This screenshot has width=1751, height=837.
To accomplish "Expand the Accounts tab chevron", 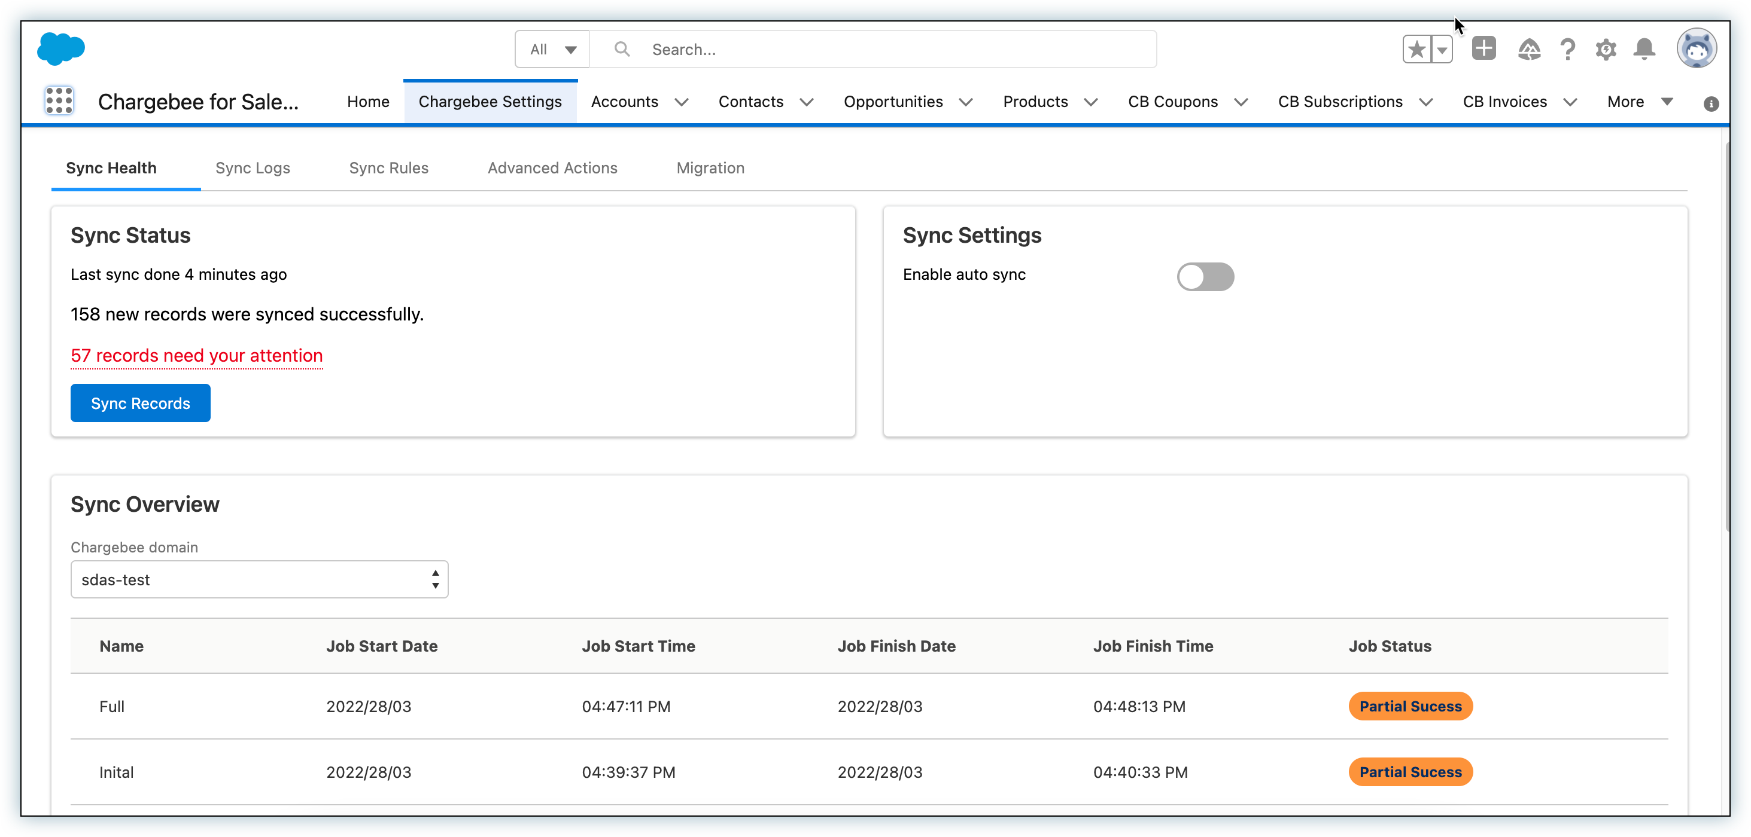I will pos(681,102).
